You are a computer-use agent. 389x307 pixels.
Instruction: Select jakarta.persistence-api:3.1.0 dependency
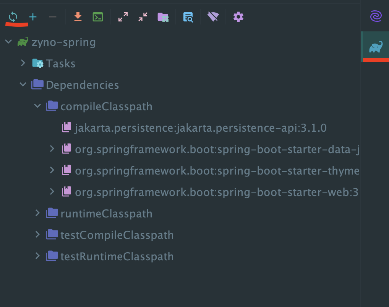[180, 128]
